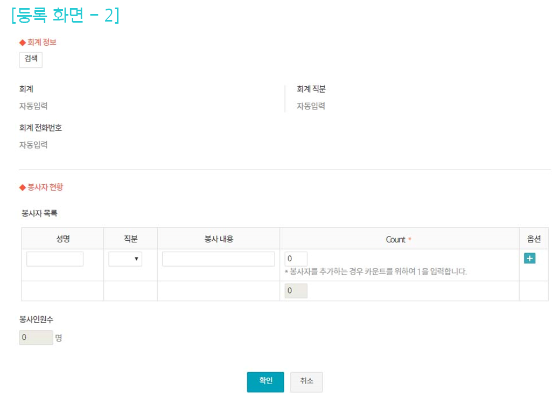Click the 검색 button under 회계 정보
Screen dimensions: 552x397
[31, 59]
